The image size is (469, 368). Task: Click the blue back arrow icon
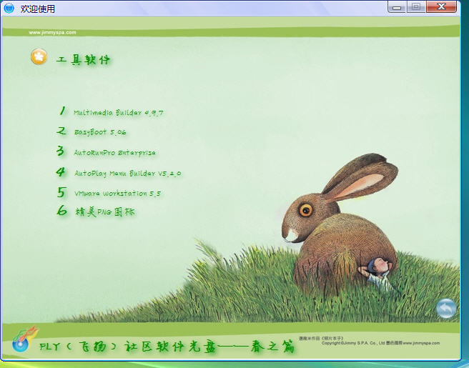coord(446,308)
